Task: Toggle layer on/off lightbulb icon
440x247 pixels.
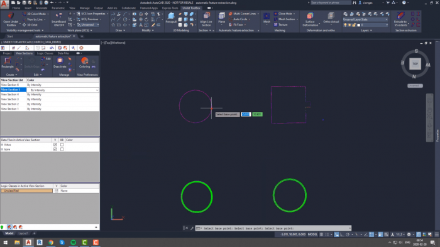Action: [x=345, y=25]
